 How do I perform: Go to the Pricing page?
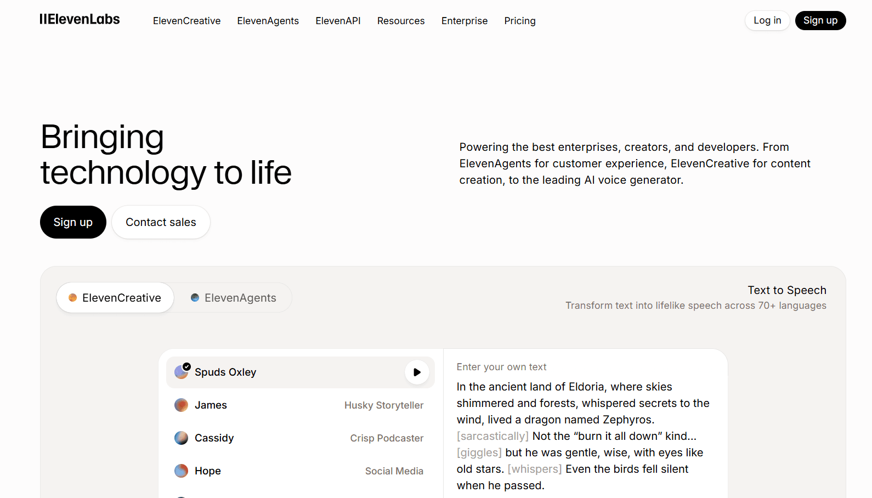[520, 21]
